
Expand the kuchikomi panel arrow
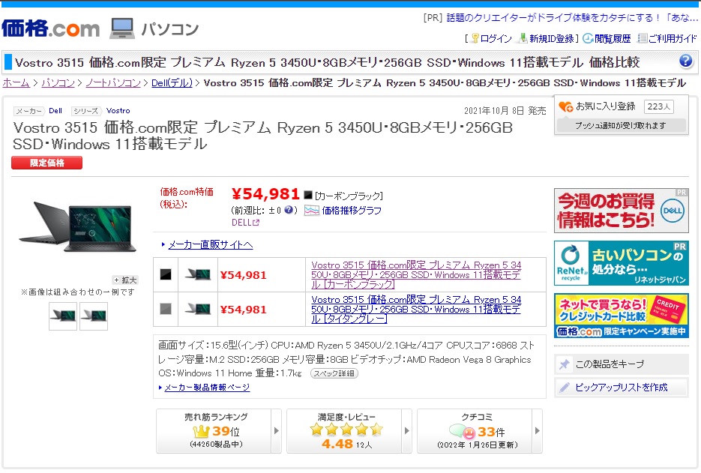[x=537, y=431]
